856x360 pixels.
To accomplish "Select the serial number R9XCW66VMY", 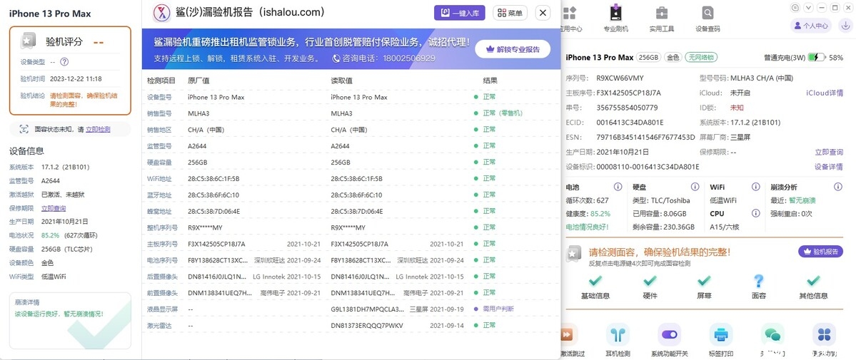I will pyautogui.click(x=620, y=78).
